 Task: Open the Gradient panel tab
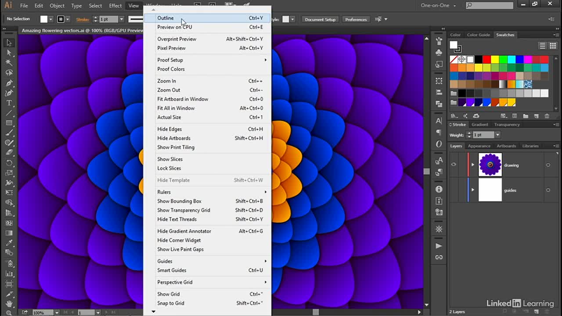[480, 125]
